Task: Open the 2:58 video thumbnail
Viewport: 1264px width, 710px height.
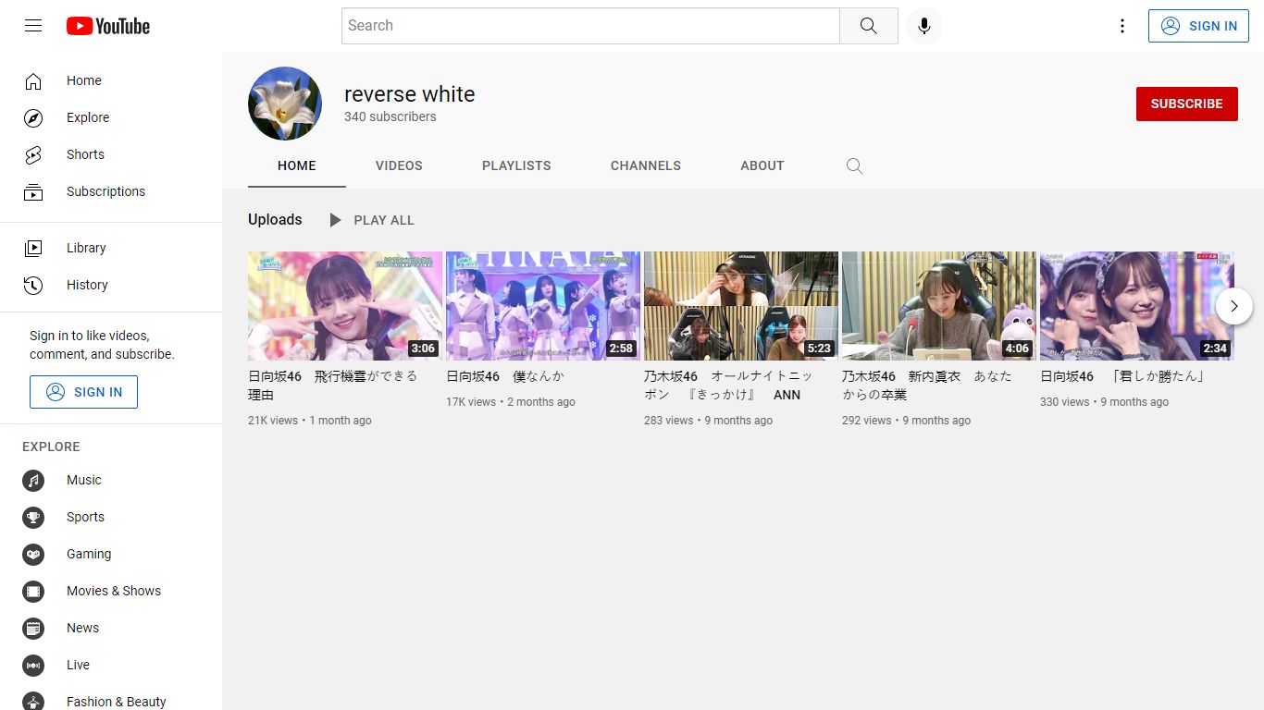Action: tap(543, 306)
